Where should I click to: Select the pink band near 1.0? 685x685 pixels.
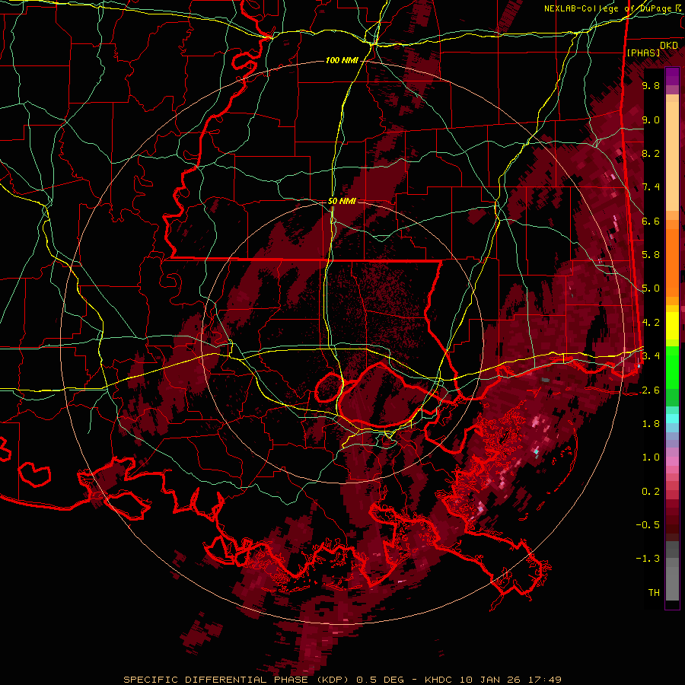coord(672,461)
